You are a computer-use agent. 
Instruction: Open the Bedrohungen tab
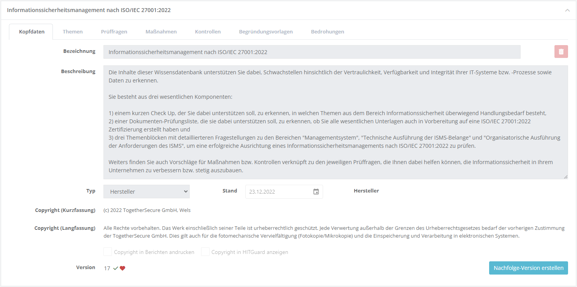(x=327, y=31)
